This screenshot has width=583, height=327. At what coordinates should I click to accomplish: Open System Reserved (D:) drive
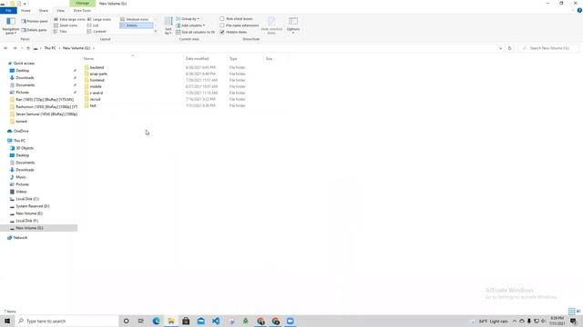click(x=33, y=206)
